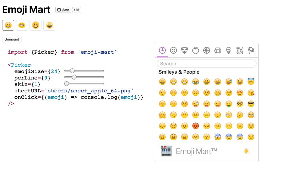This screenshot has width=294, height=174.
Task: Select the Travel & Places car tab
Action: pos(218,50)
